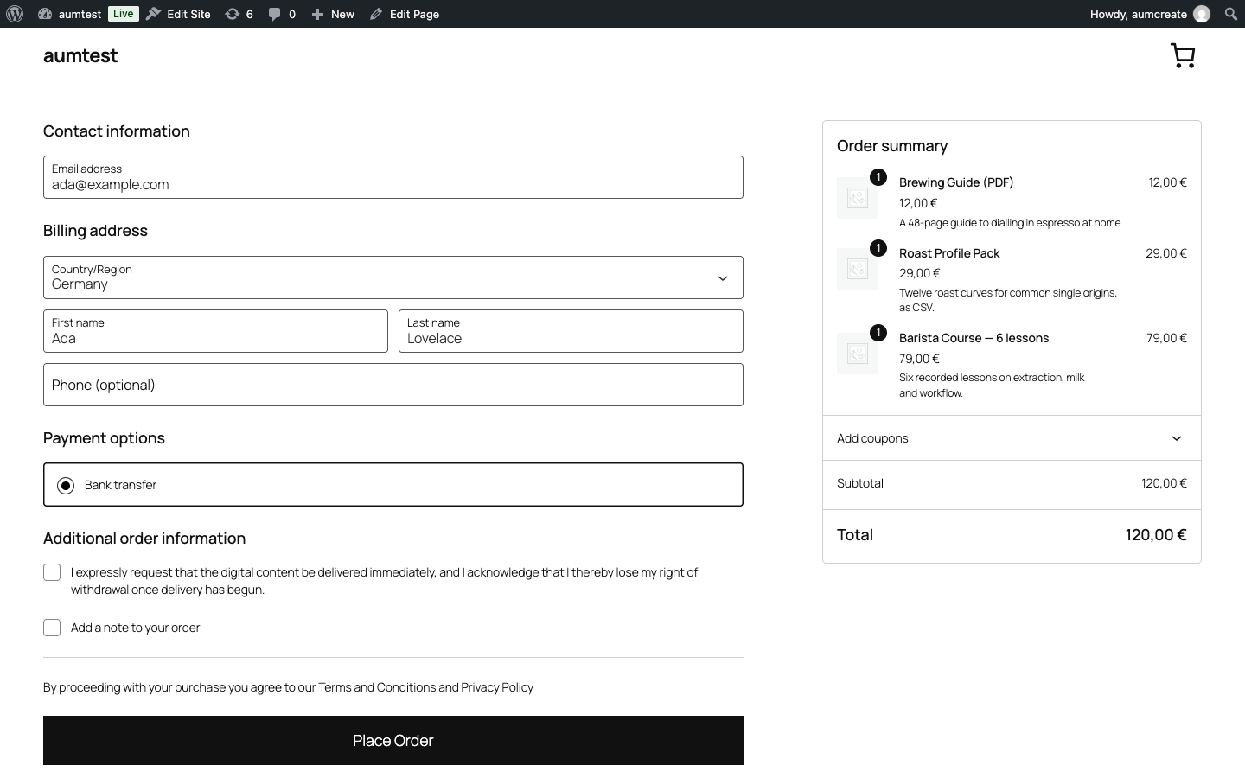Open the New content menu
Viewport: 1245px width, 778px height.
333,14
